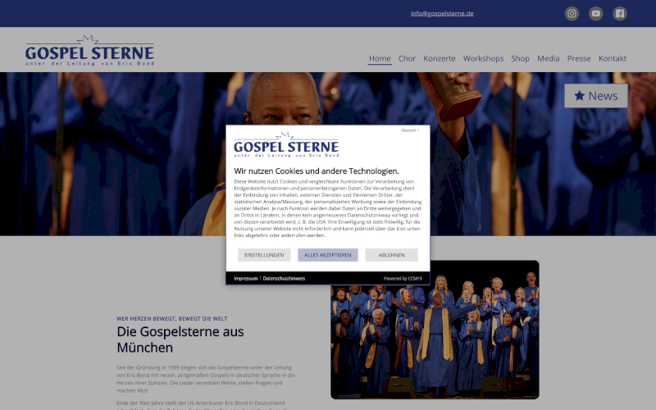
Task: Click the star News button
Action: (x=596, y=96)
